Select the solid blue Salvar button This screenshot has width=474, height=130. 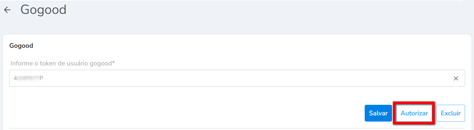(378, 113)
